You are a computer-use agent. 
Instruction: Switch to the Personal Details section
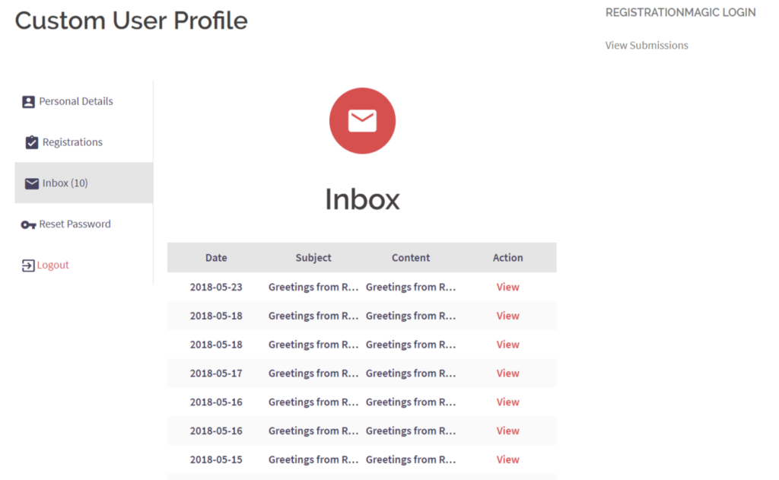click(x=76, y=100)
